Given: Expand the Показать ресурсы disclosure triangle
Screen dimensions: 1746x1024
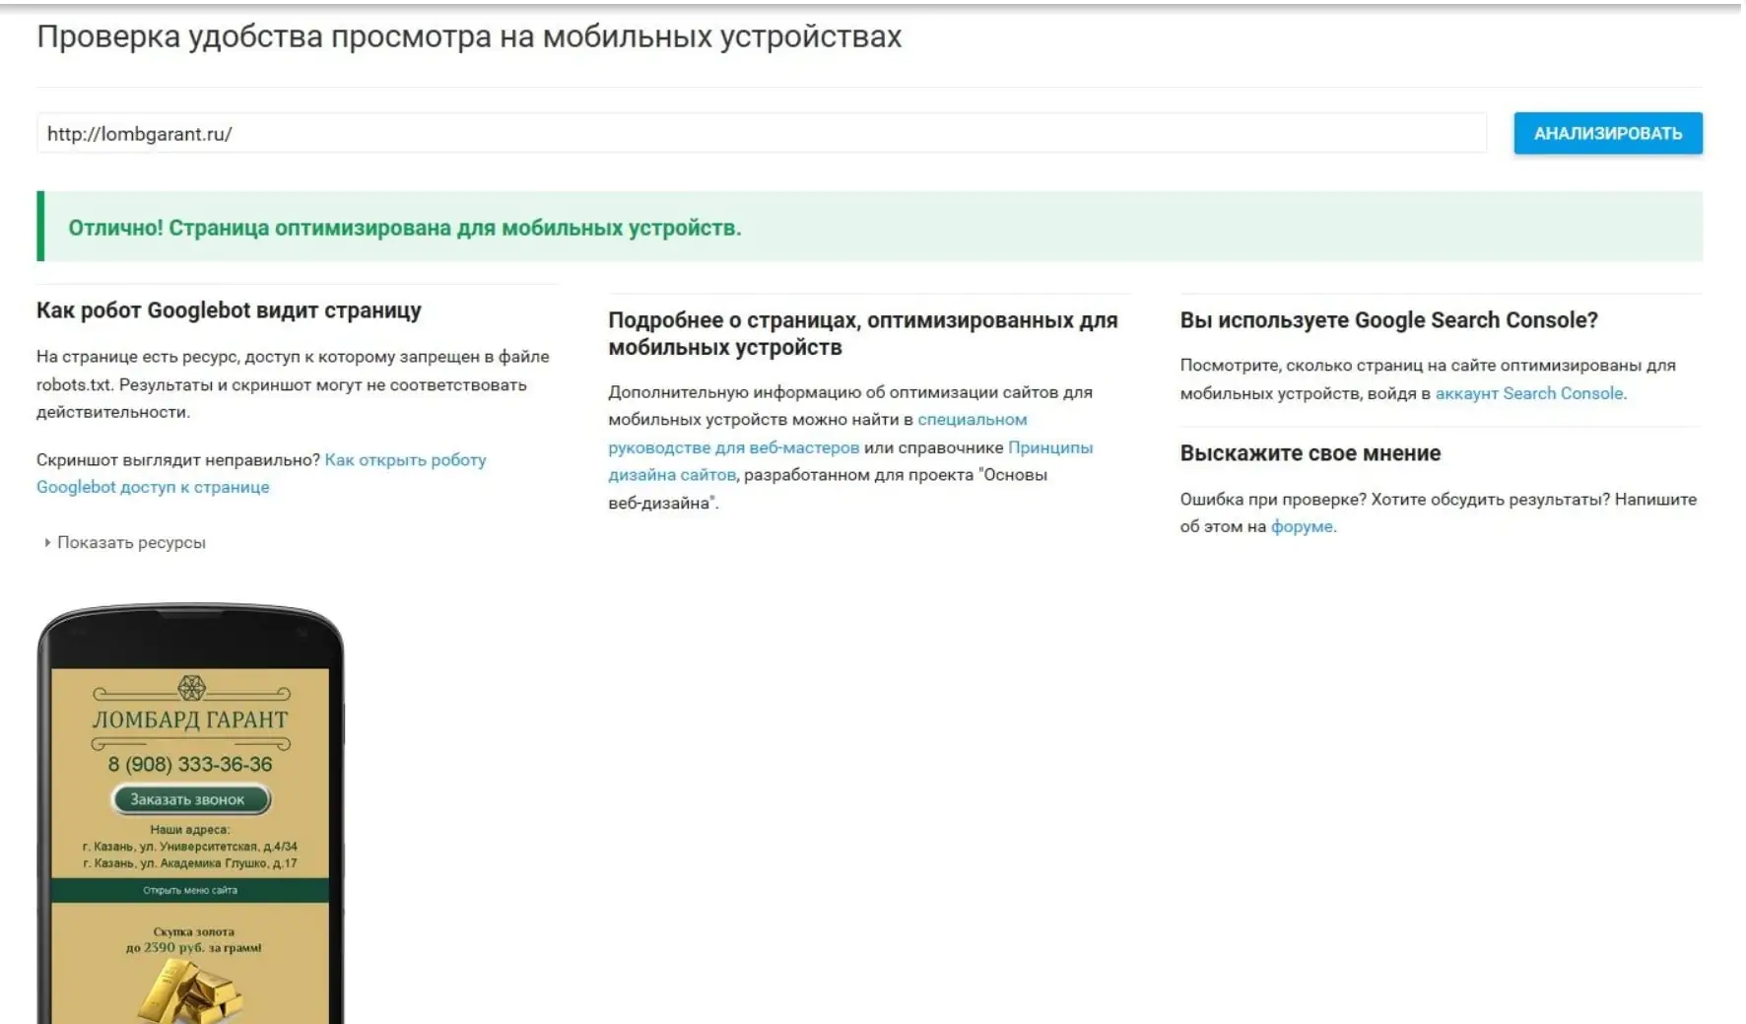Looking at the screenshot, I should [x=47, y=542].
